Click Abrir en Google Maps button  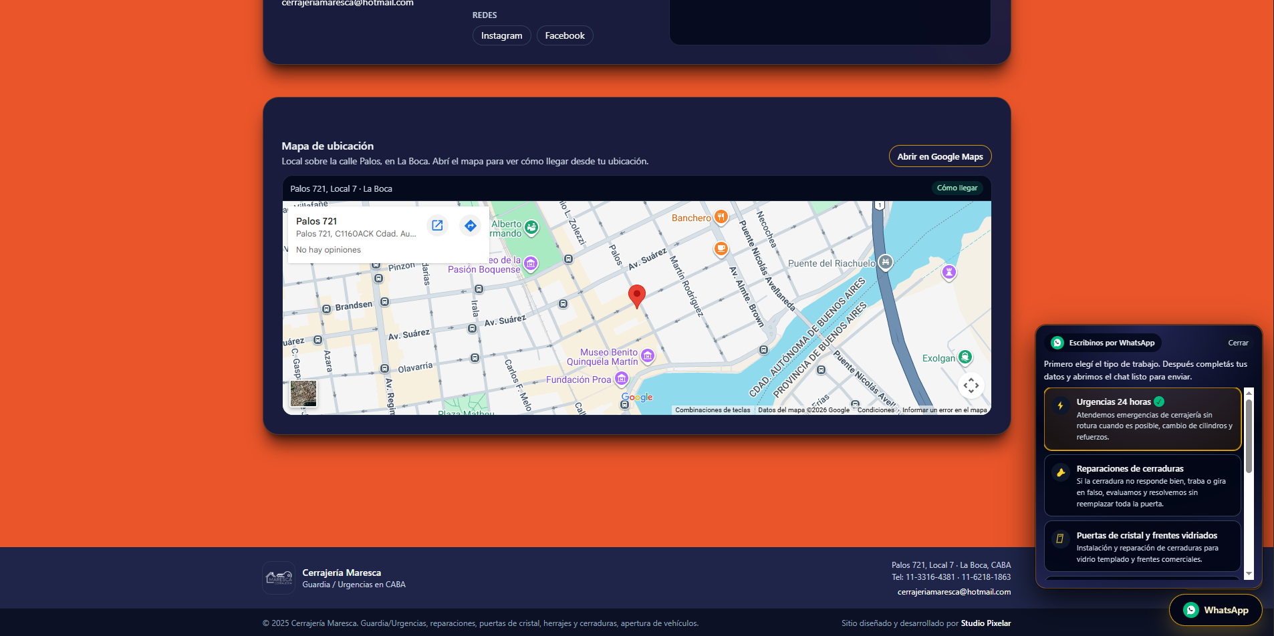[x=940, y=156]
